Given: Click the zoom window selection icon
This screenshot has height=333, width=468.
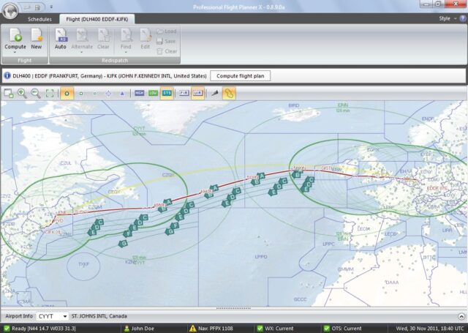Looking at the screenshot, I should pos(8,93).
